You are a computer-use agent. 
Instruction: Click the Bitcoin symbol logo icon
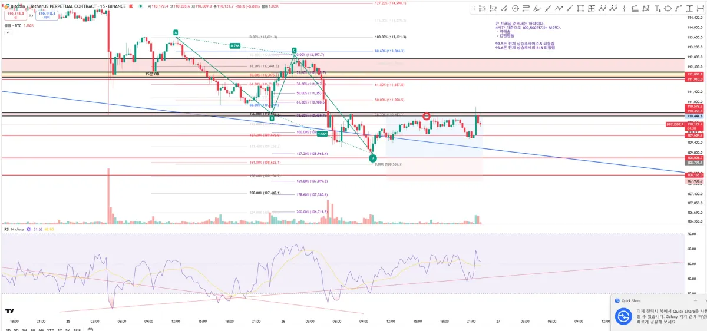(6, 6)
